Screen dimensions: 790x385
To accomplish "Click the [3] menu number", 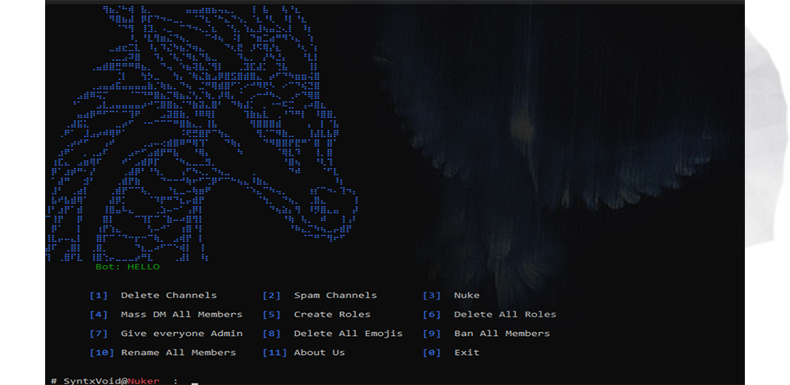I will click(432, 296).
